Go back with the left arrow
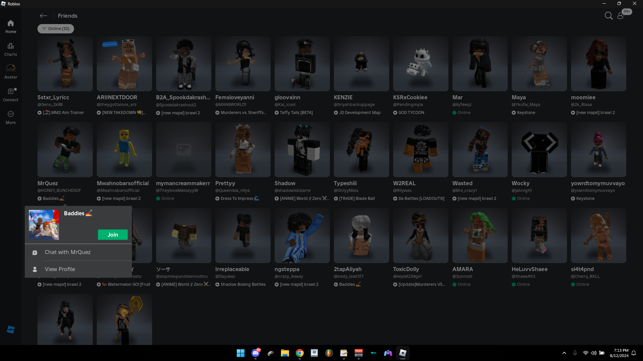This screenshot has width=643, height=361. click(43, 16)
